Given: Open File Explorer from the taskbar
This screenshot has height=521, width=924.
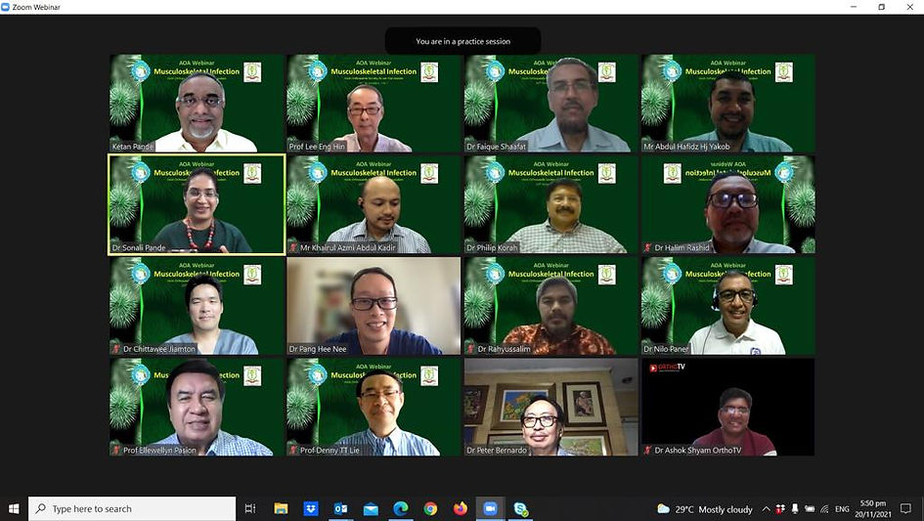Looking at the screenshot, I should pyautogui.click(x=281, y=508).
